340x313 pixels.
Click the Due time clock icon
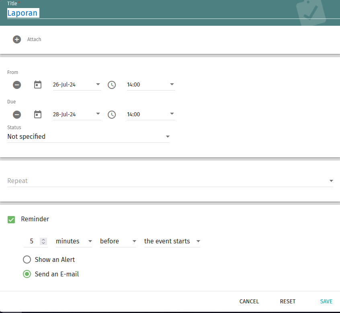click(x=112, y=115)
